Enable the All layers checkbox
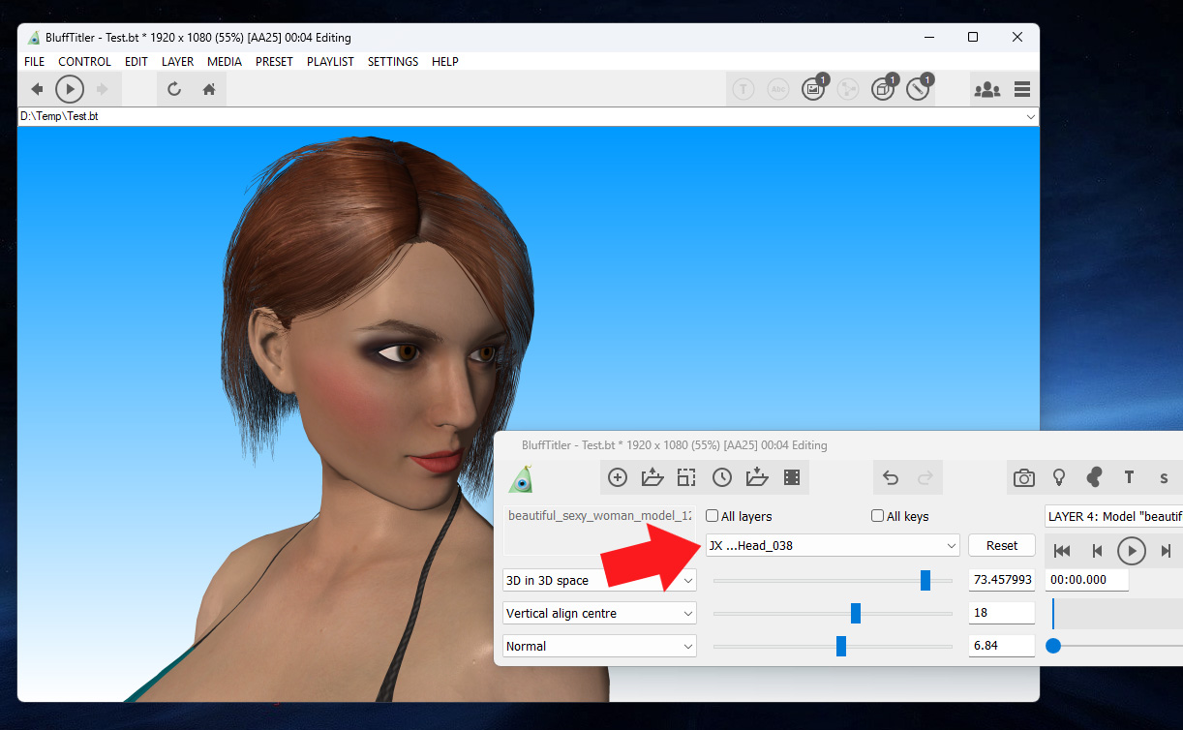This screenshot has width=1183, height=730. coord(713,516)
